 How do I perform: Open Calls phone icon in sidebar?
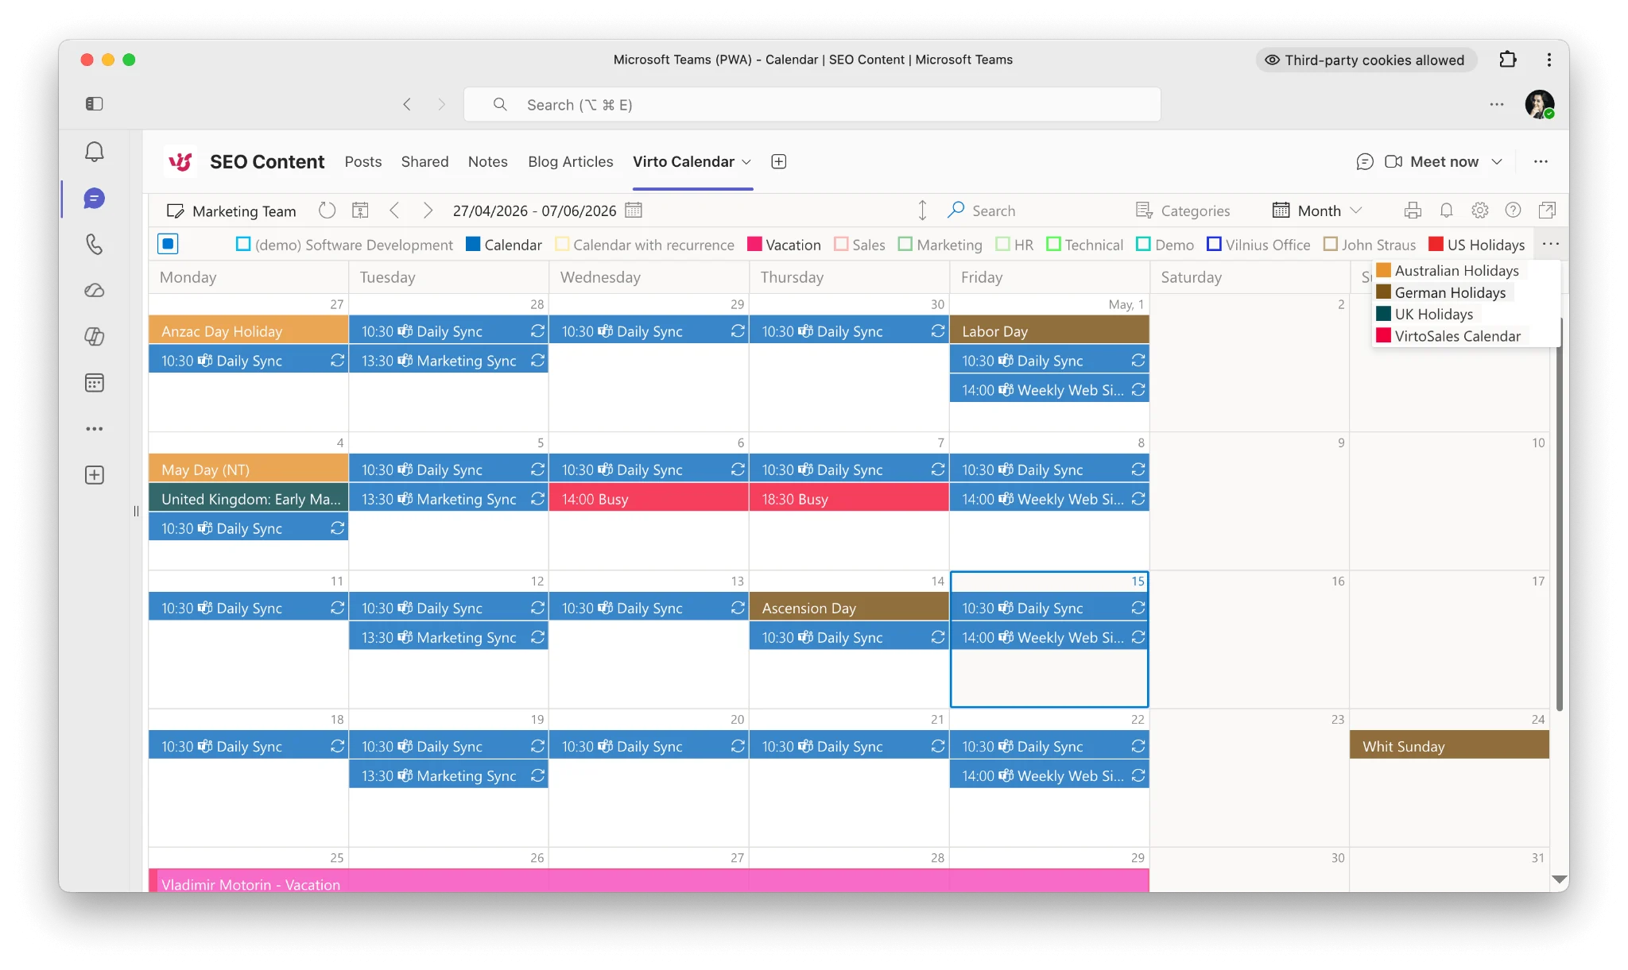click(x=95, y=245)
